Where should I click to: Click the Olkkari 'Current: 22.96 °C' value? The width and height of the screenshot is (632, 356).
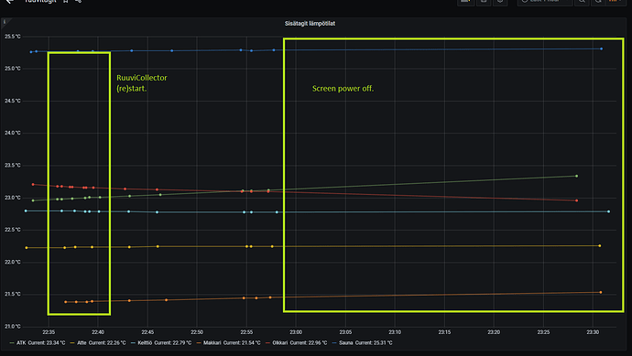coord(309,342)
